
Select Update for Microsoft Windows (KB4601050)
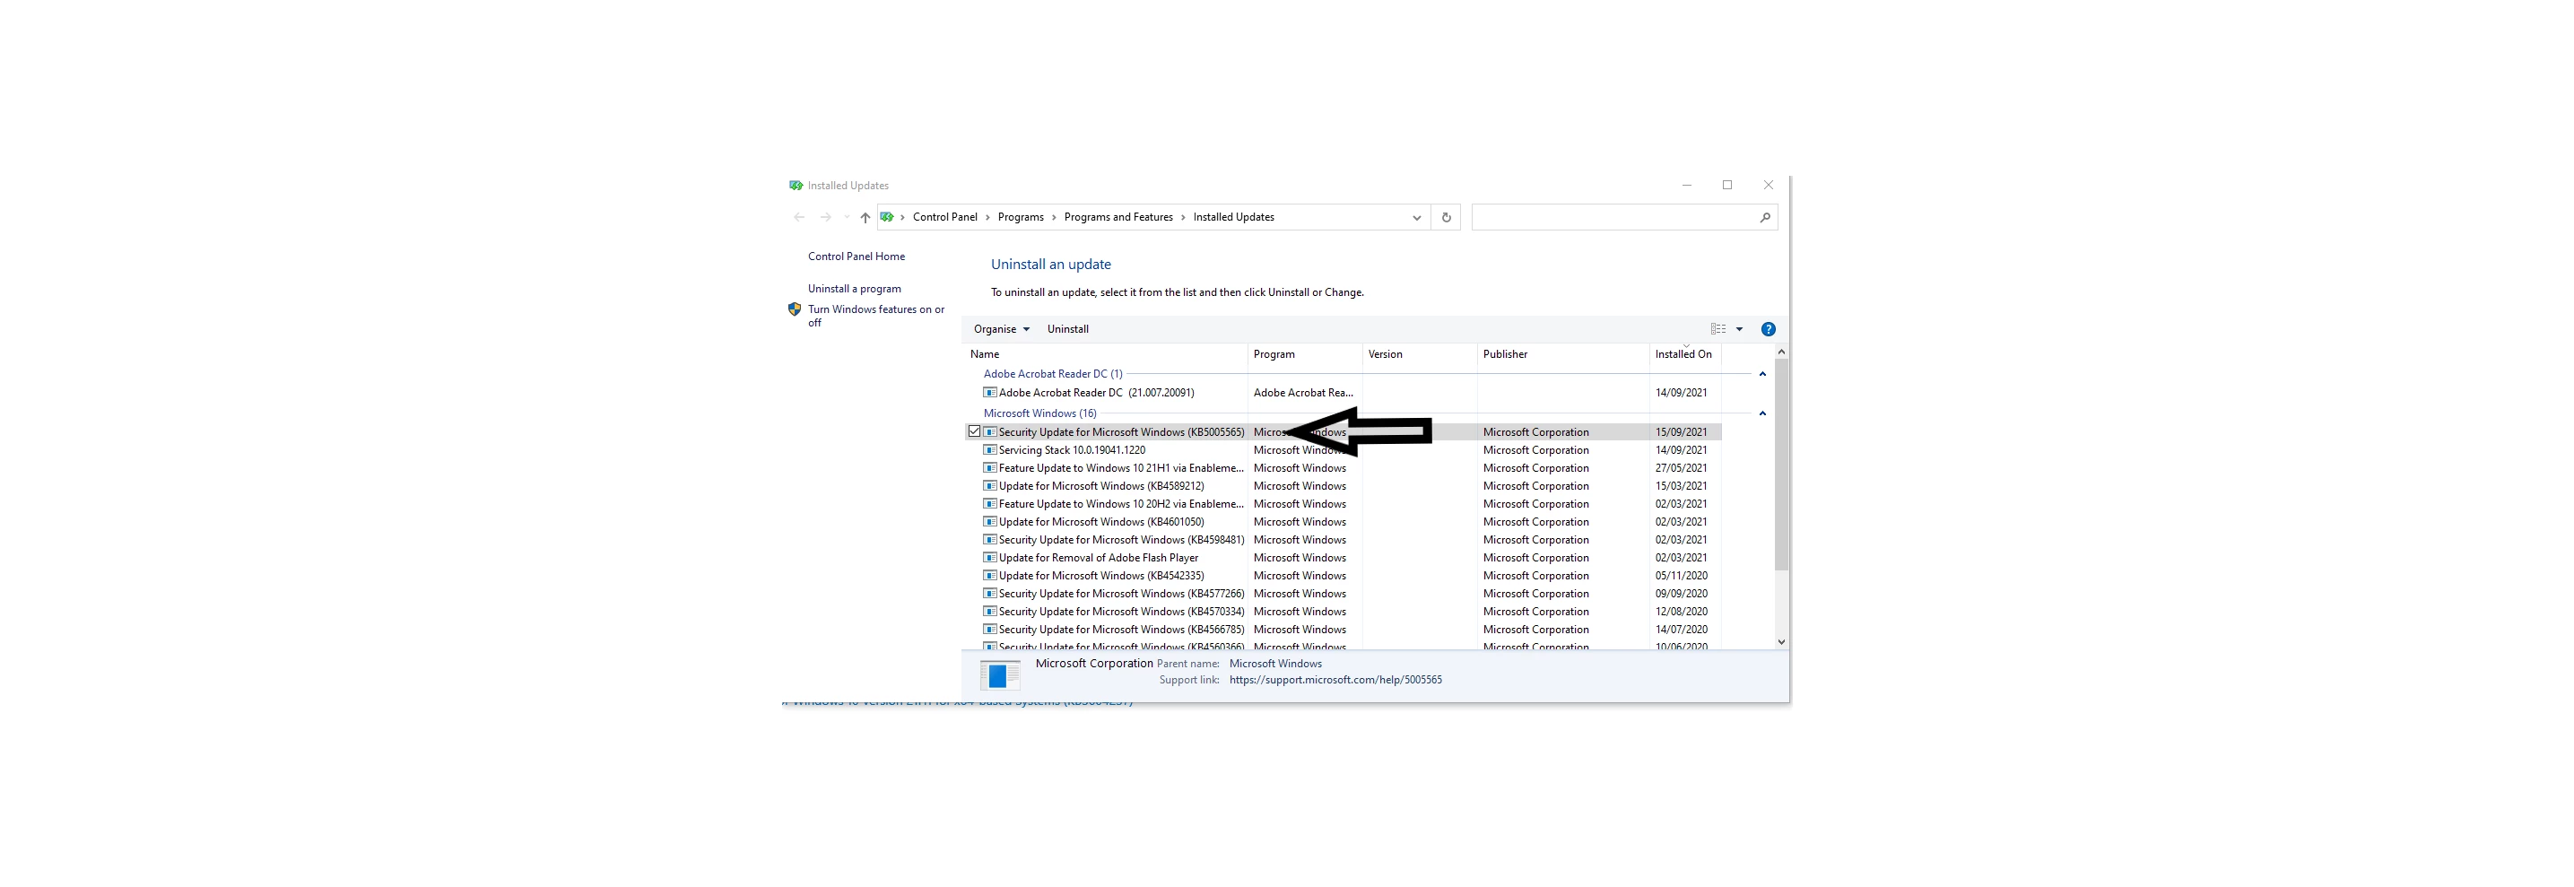(x=1343, y=522)
